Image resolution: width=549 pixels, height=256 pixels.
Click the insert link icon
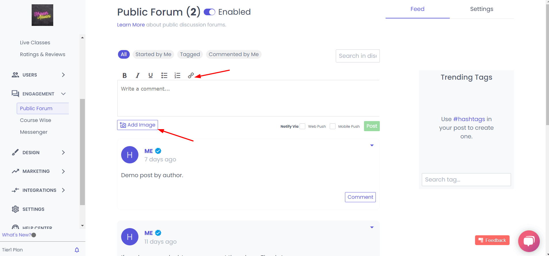click(x=191, y=75)
